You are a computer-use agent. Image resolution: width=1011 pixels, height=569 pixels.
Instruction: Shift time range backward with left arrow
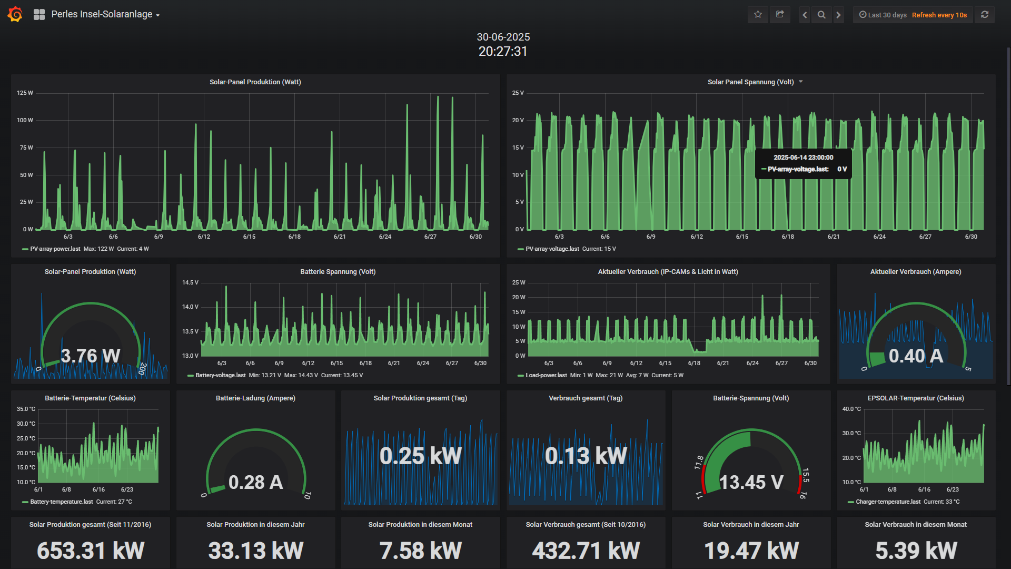(x=805, y=15)
